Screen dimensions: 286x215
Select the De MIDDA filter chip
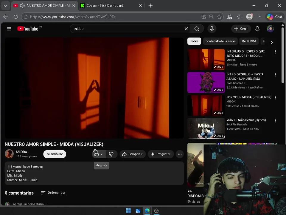coord(249,41)
